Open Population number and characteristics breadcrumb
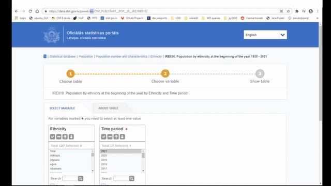 (122, 56)
